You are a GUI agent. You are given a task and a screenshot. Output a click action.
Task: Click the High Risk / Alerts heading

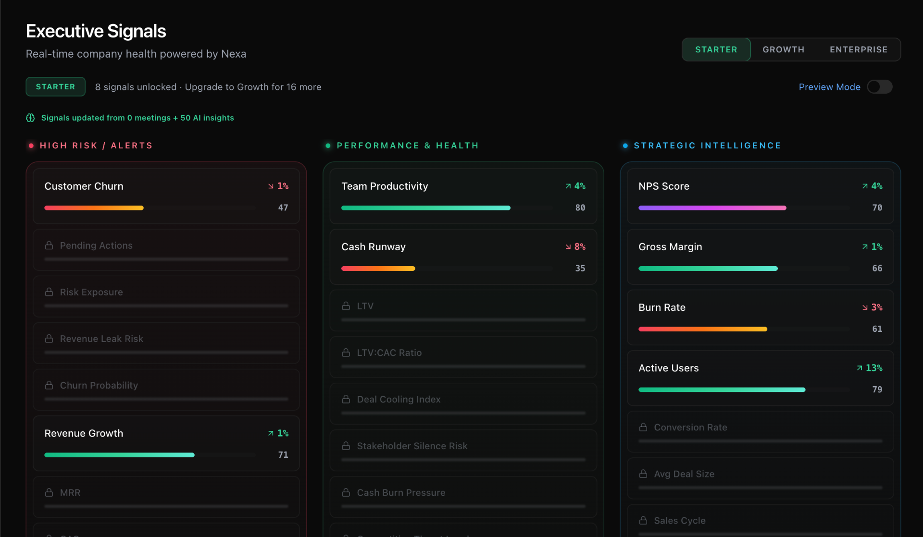96,146
